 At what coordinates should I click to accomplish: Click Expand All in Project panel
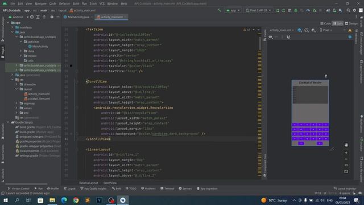coord(38,17)
